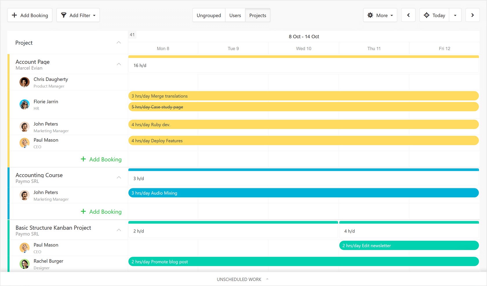Image resolution: width=487 pixels, height=286 pixels.
Task: Click Chris Daugherty's profile avatar
Action: (x=25, y=82)
